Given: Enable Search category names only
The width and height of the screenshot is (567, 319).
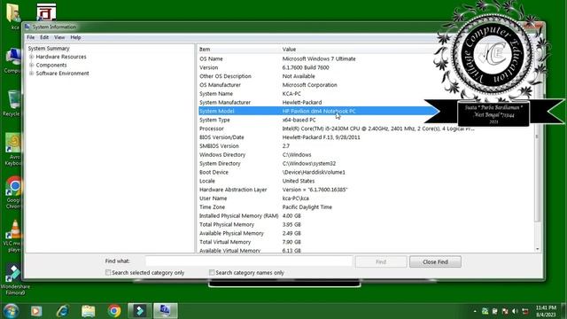Looking at the screenshot, I should coord(212,272).
